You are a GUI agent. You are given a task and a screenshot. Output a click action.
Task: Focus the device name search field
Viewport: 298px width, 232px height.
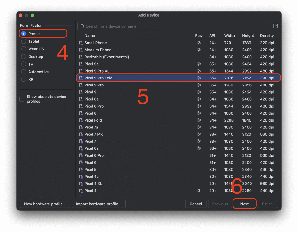[175, 26]
